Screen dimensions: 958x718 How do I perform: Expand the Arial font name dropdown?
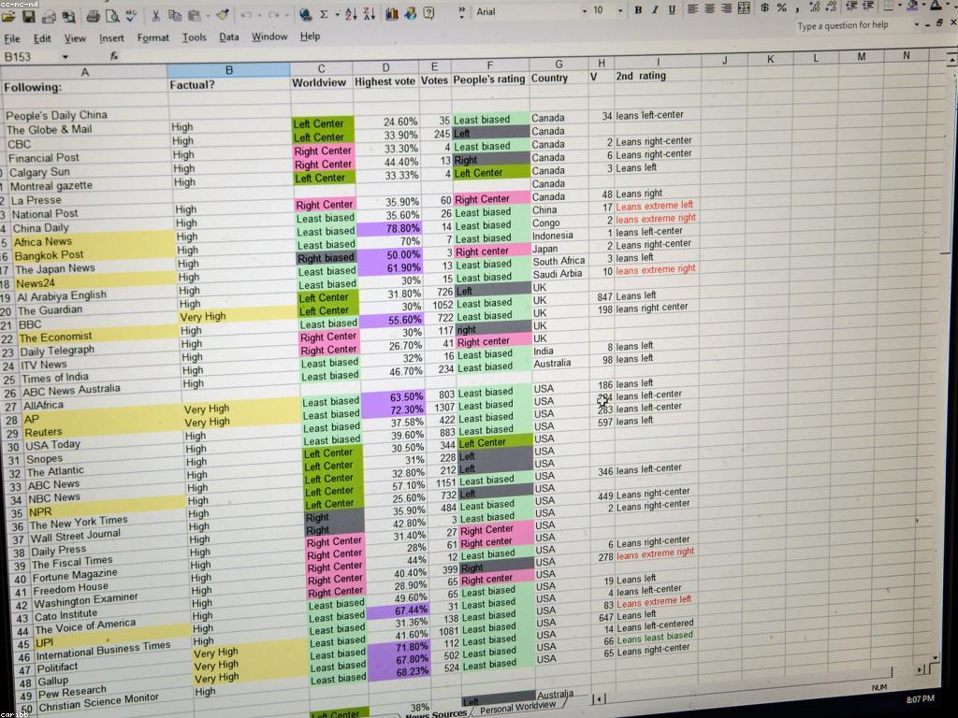(584, 11)
